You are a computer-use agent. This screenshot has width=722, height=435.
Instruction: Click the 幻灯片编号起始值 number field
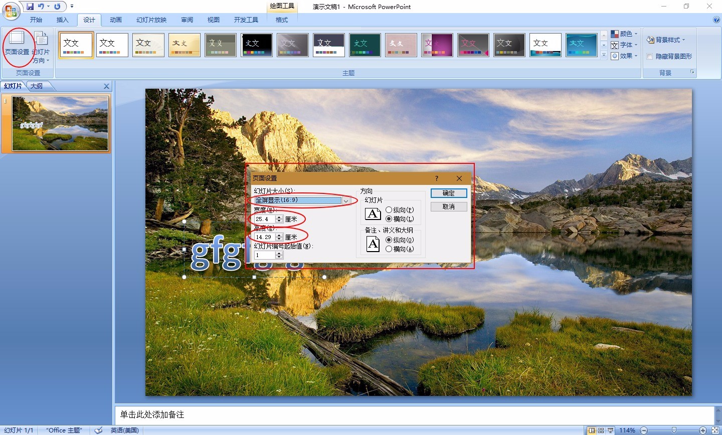tap(265, 255)
